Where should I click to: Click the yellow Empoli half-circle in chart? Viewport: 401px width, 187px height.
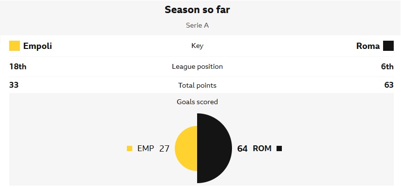[186, 148]
